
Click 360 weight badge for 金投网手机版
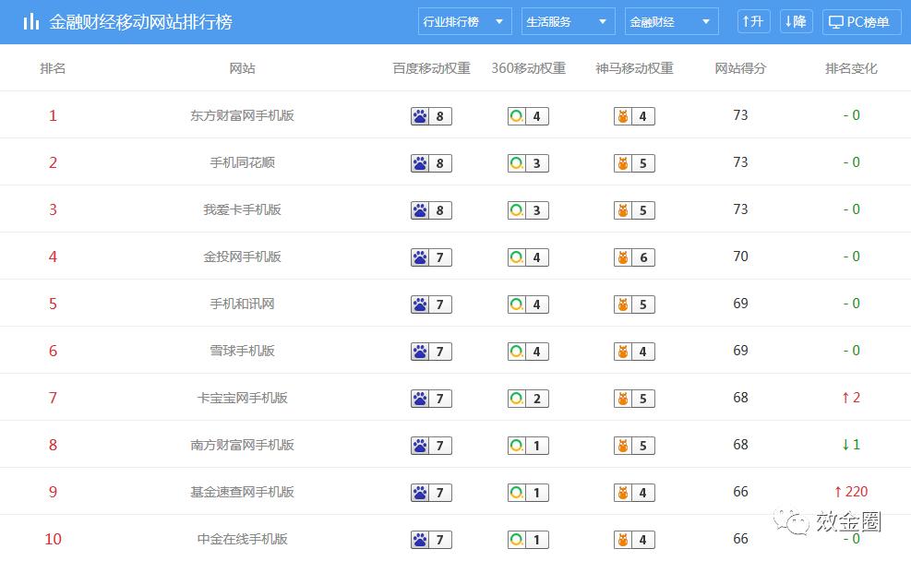pyautogui.click(x=528, y=257)
